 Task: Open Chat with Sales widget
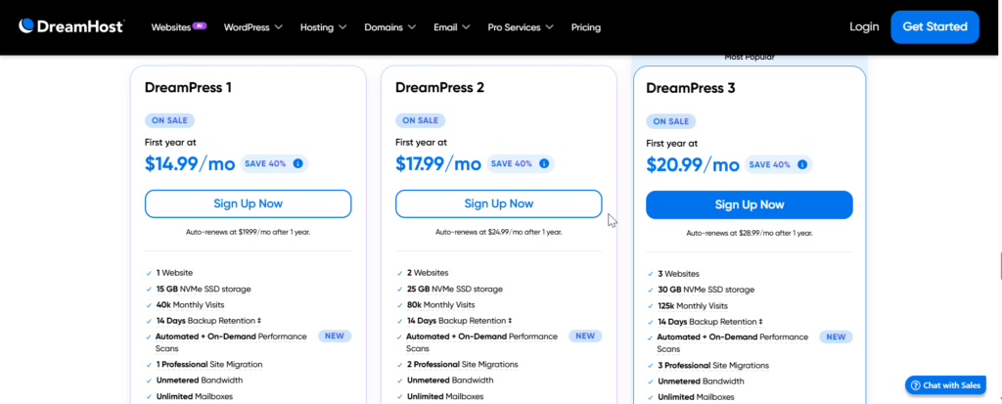coord(945,385)
